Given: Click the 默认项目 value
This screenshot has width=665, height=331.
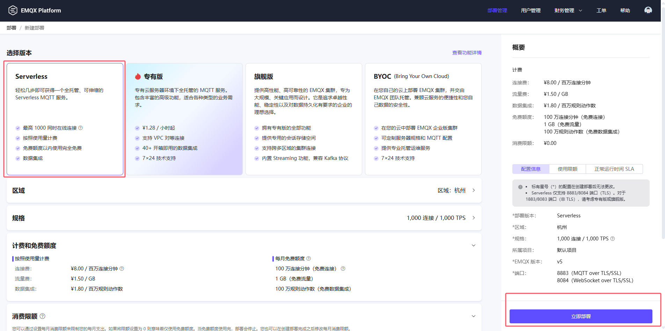Looking at the screenshot, I should (567, 250).
